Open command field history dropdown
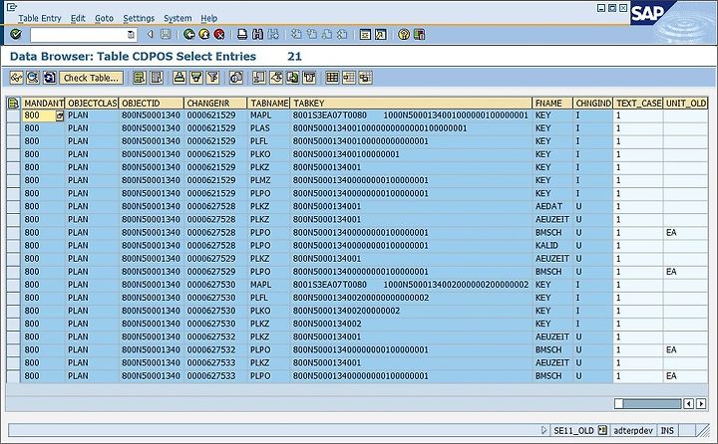This screenshot has width=718, height=444. 131,35
